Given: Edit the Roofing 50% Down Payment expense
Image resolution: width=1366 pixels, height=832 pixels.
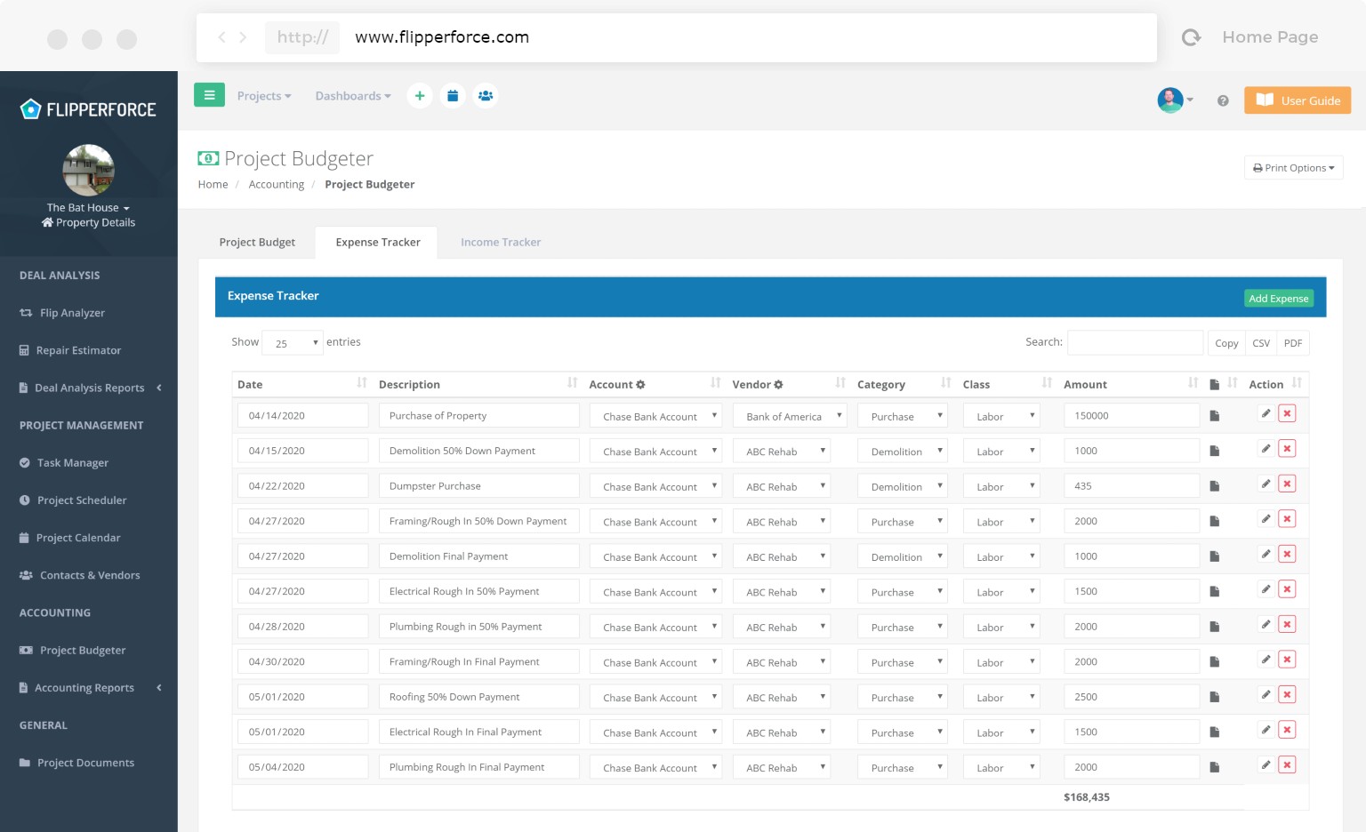Looking at the screenshot, I should coord(1266,694).
